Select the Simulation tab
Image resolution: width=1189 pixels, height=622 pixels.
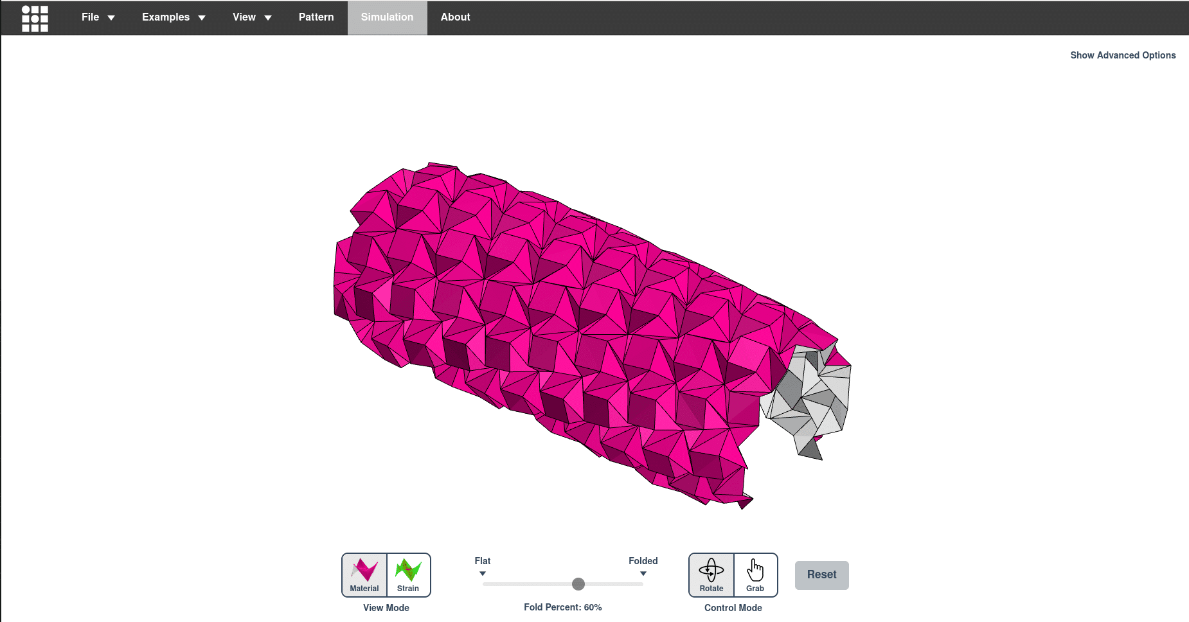click(x=387, y=17)
